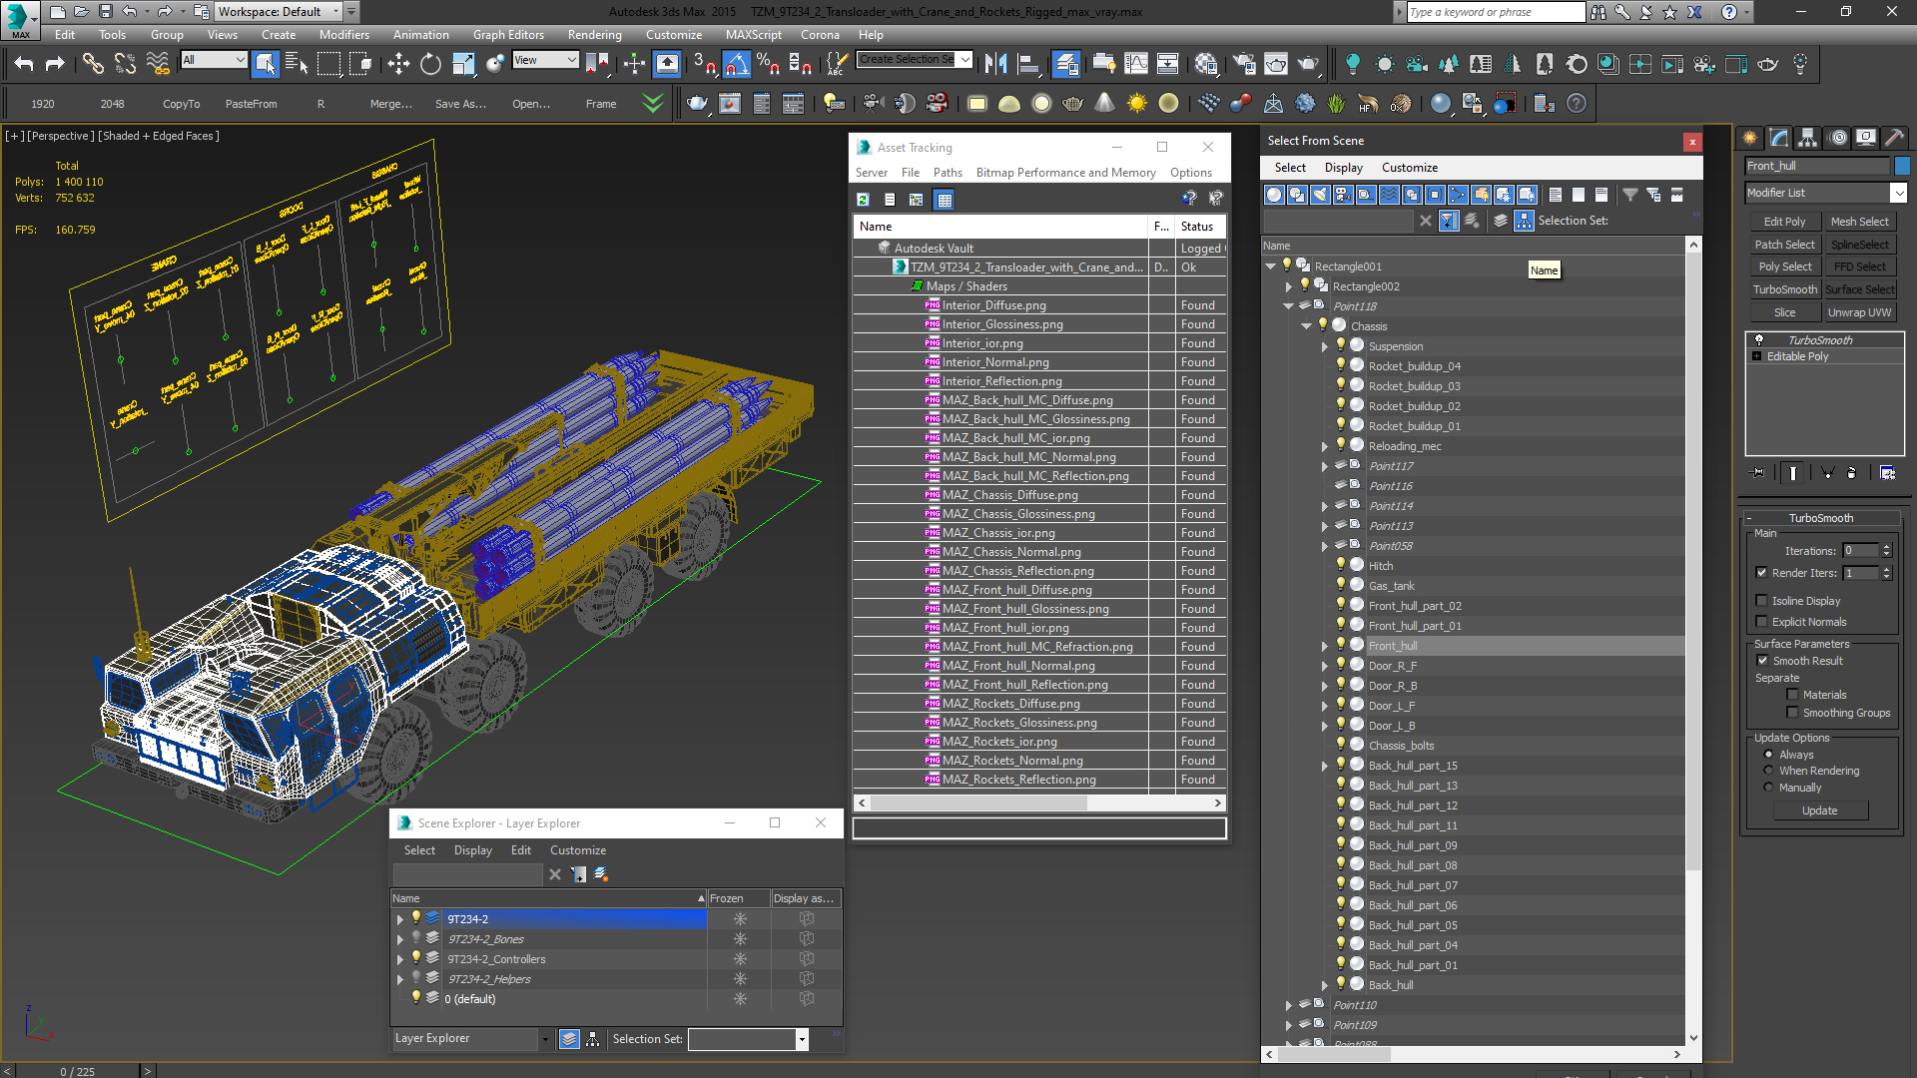Image resolution: width=1917 pixels, height=1078 pixels.
Task: Open the MAXScript menu
Action: coord(753,35)
